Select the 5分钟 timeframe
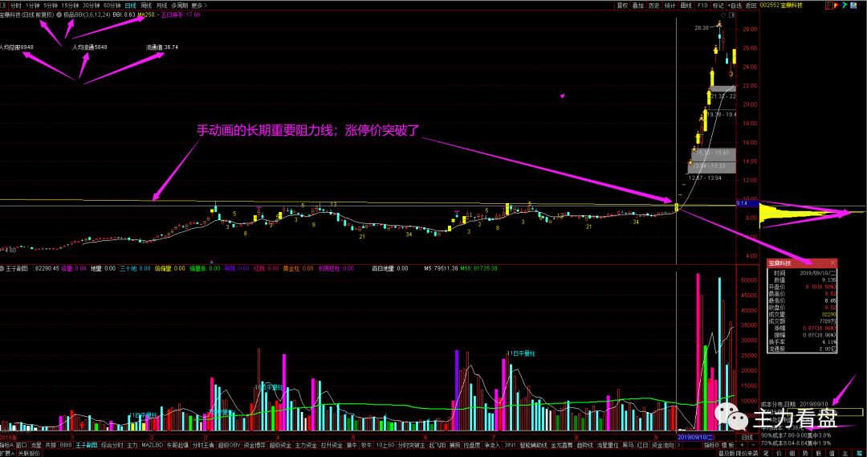The width and height of the screenshot is (867, 457). [51, 6]
